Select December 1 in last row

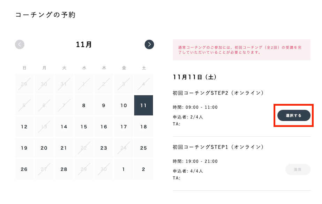click(124, 169)
